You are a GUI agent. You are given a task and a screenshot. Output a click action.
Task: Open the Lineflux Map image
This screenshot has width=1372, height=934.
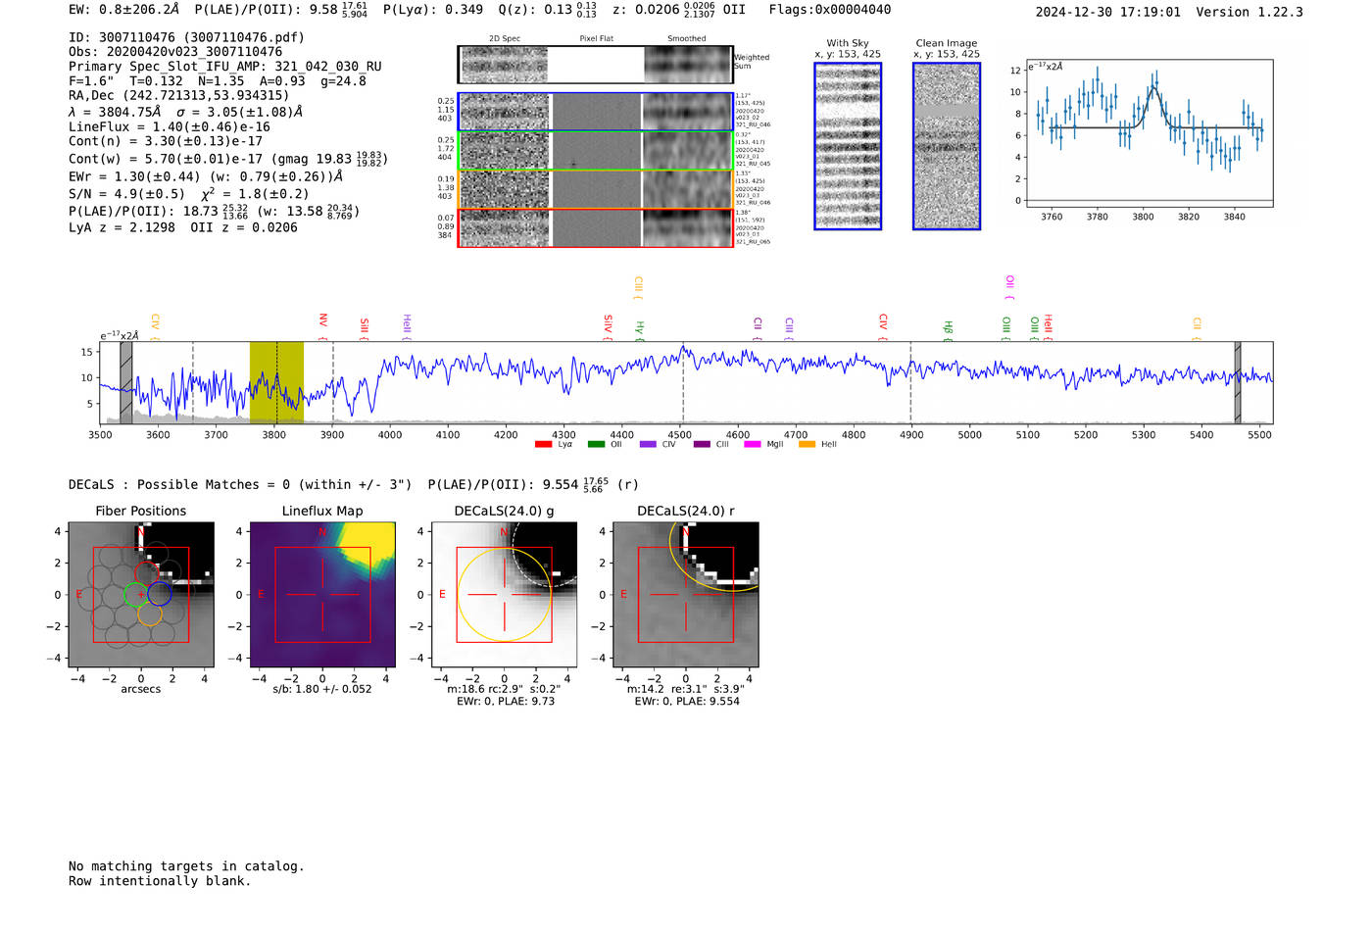click(322, 595)
